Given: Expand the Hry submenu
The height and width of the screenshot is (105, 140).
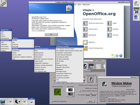Looking at the screenshot, I should [x=23, y=42].
